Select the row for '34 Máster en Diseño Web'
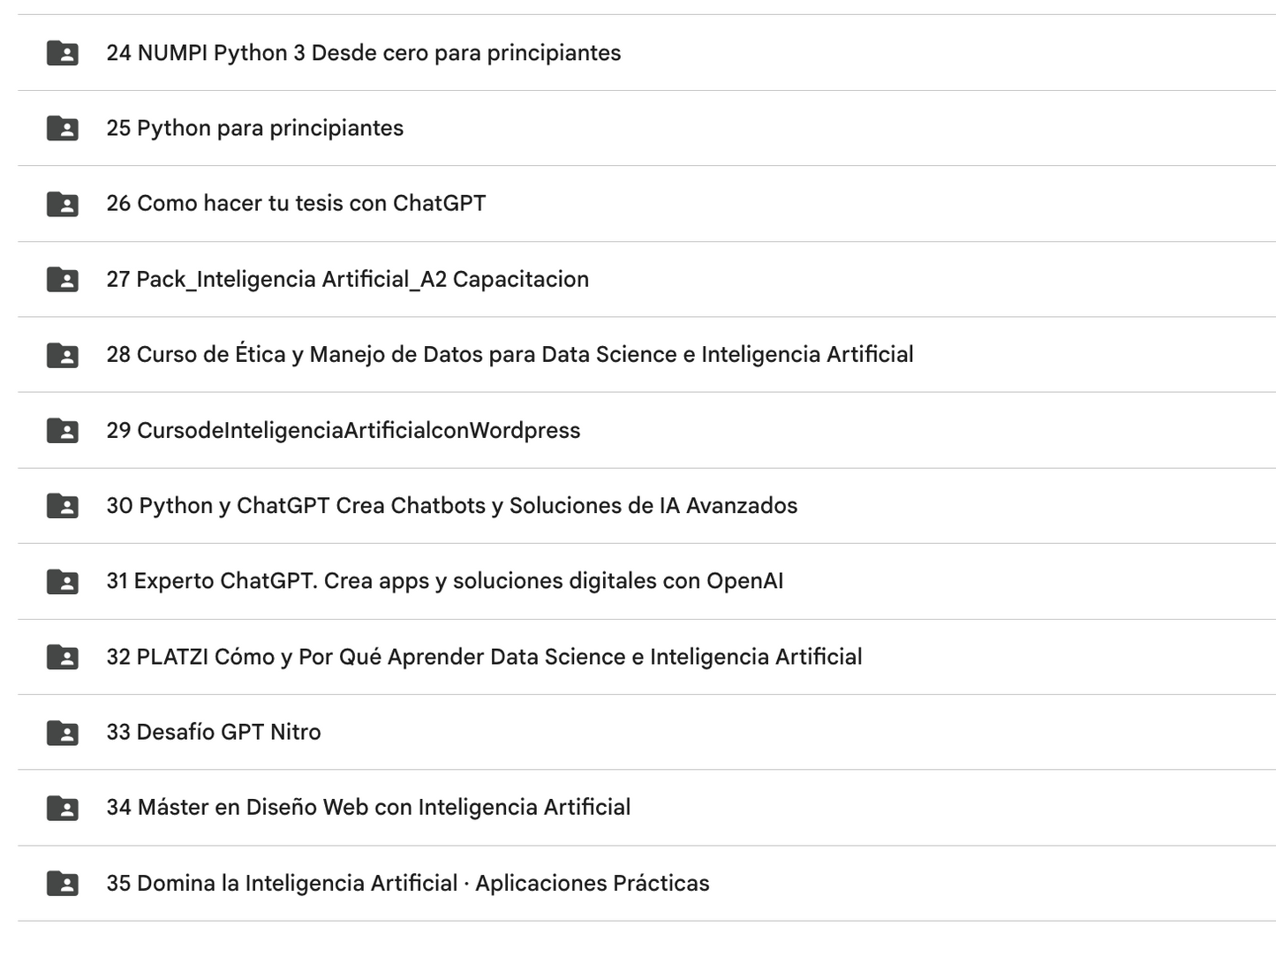 pos(368,808)
